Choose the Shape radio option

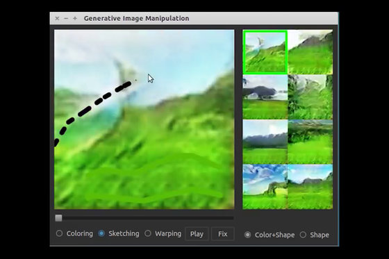point(303,235)
